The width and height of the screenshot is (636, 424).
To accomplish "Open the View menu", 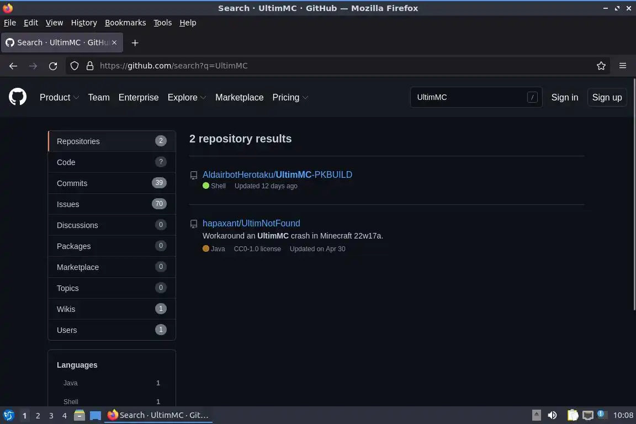I will point(54,23).
